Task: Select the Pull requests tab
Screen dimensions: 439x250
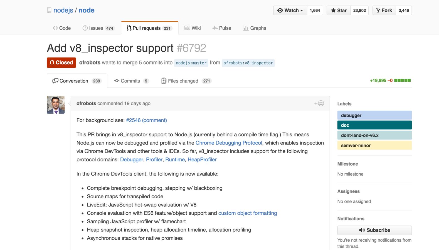Action: point(150,28)
